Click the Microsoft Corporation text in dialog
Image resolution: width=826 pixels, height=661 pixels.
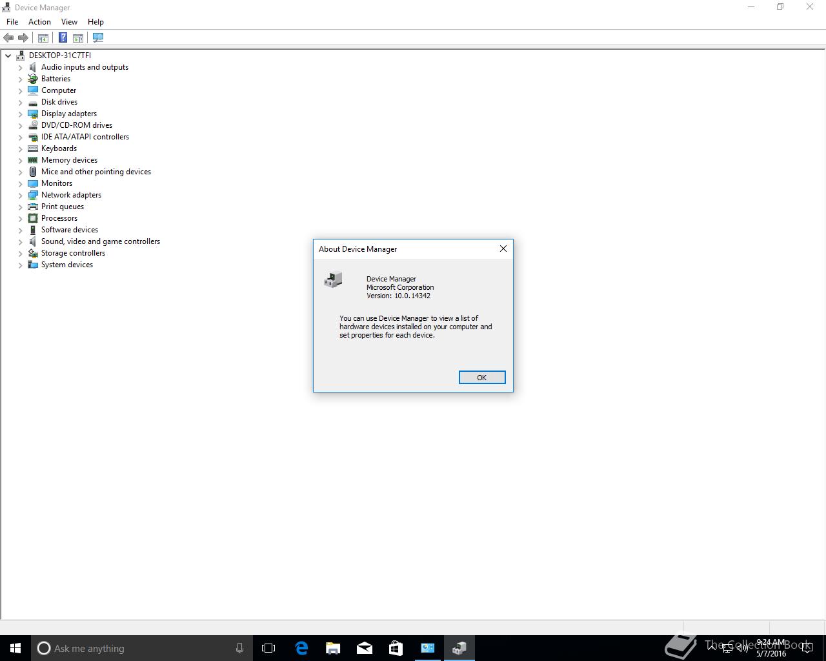pos(400,287)
